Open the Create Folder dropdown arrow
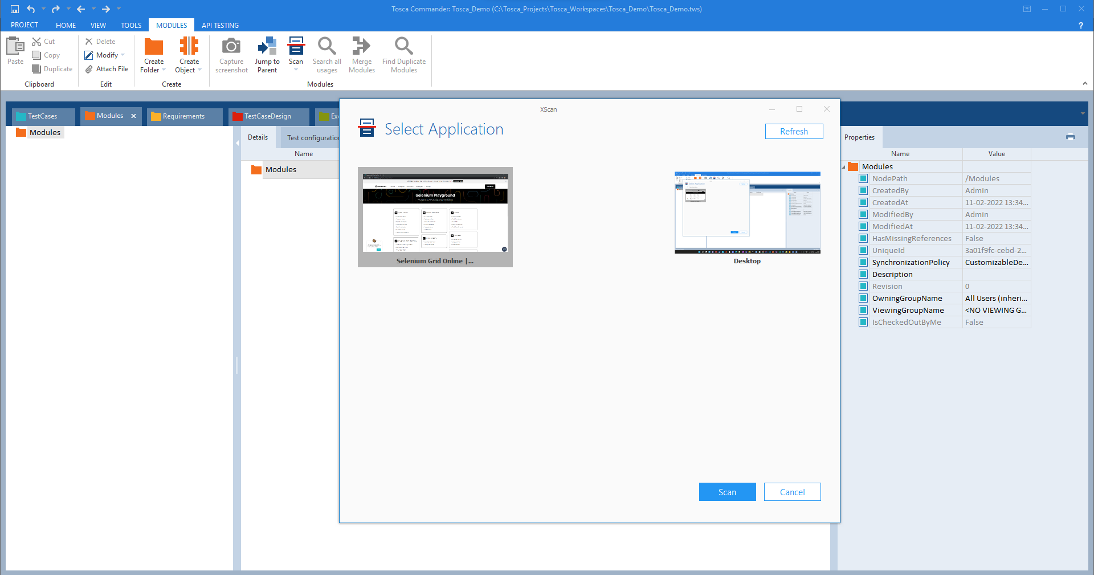1094x575 pixels. tap(164, 70)
